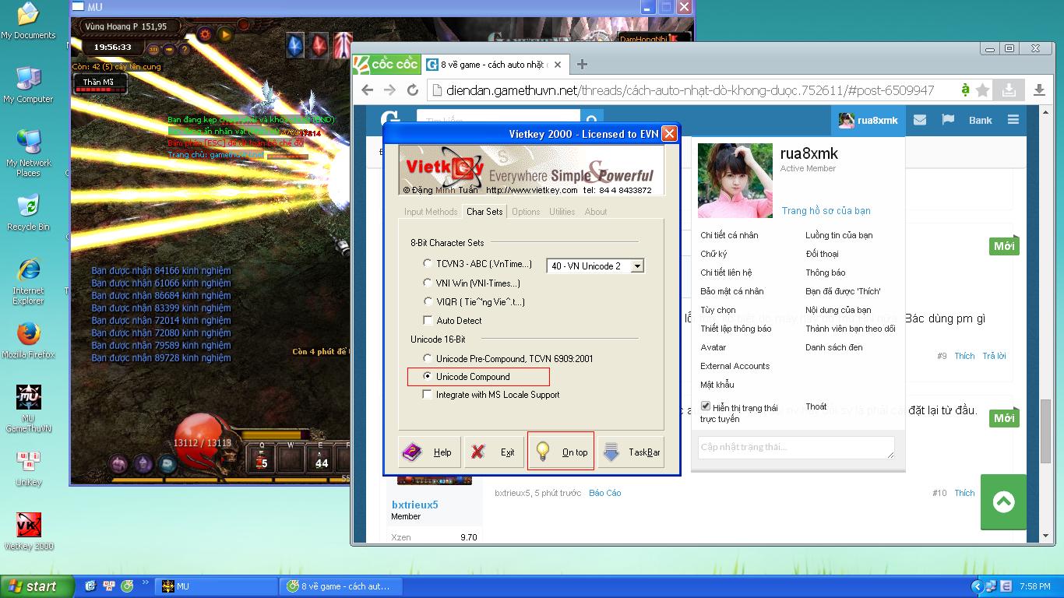Click the Q potion slot showing 5
The image size is (1064, 598).
click(x=262, y=457)
